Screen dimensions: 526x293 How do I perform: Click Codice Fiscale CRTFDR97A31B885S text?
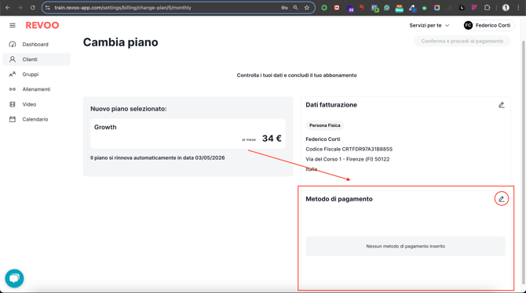349,149
